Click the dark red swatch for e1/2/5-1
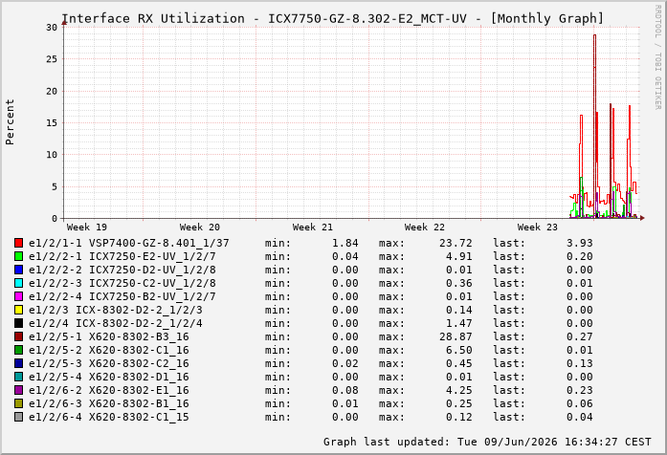The width and height of the screenshot is (667, 455). [18, 336]
